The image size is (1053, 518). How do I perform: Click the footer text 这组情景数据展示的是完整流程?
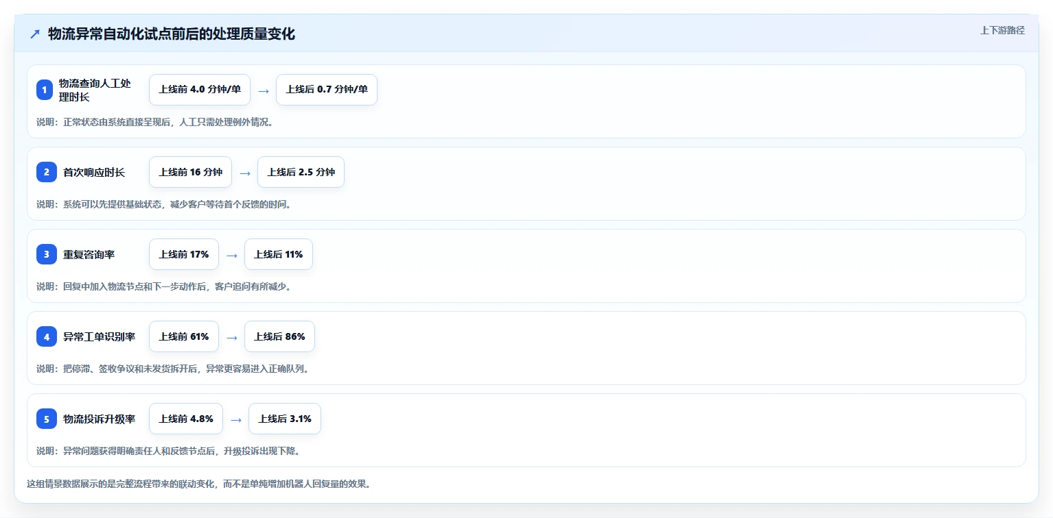199,484
